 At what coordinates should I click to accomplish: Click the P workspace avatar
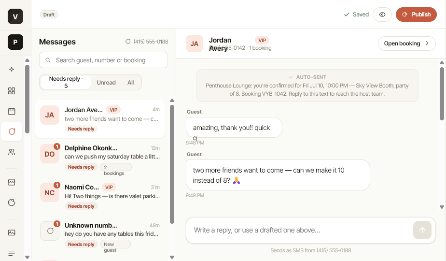[15, 42]
